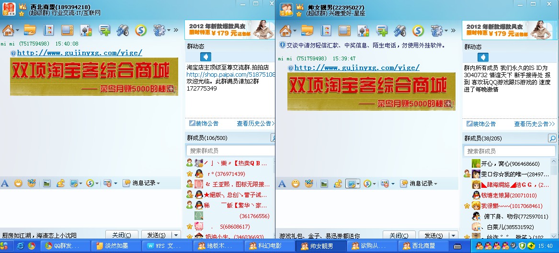
Task: Open emoticon smiley picker in 帅女靓男 input bar
Action: pyautogui.click(x=296, y=184)
